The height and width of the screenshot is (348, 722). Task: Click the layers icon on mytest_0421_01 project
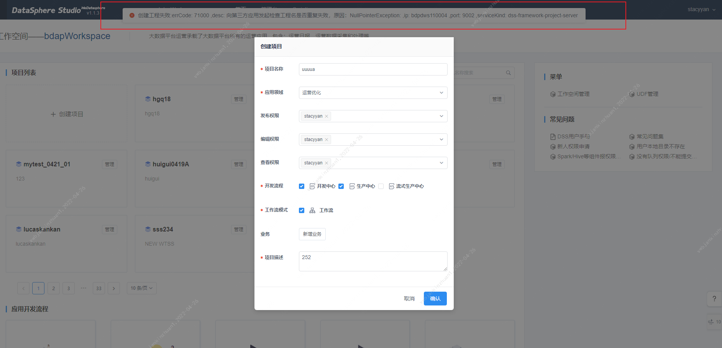pos(18,164)
